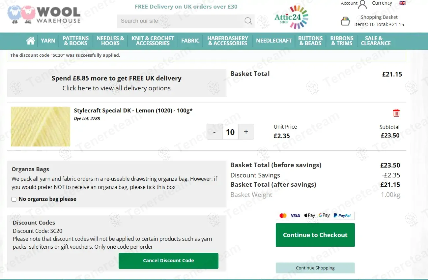Image resolution: width=428 pixels, height=280 pixels.
Task: Click Cancel Discount Code button
Action: [168, 261]
